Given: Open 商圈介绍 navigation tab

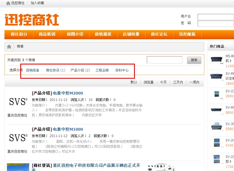Looking at the screenshot, I should pyautogui.click(x=75, y=34).
